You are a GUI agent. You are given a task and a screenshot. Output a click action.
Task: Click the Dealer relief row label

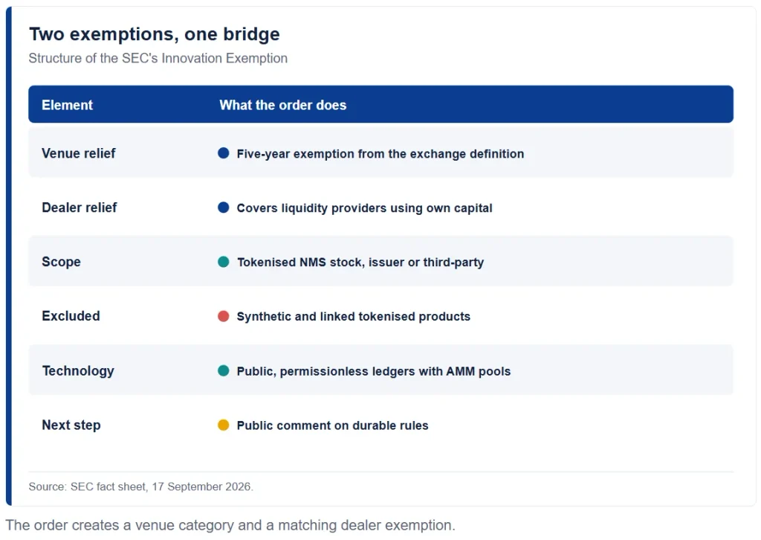point(79,208)
